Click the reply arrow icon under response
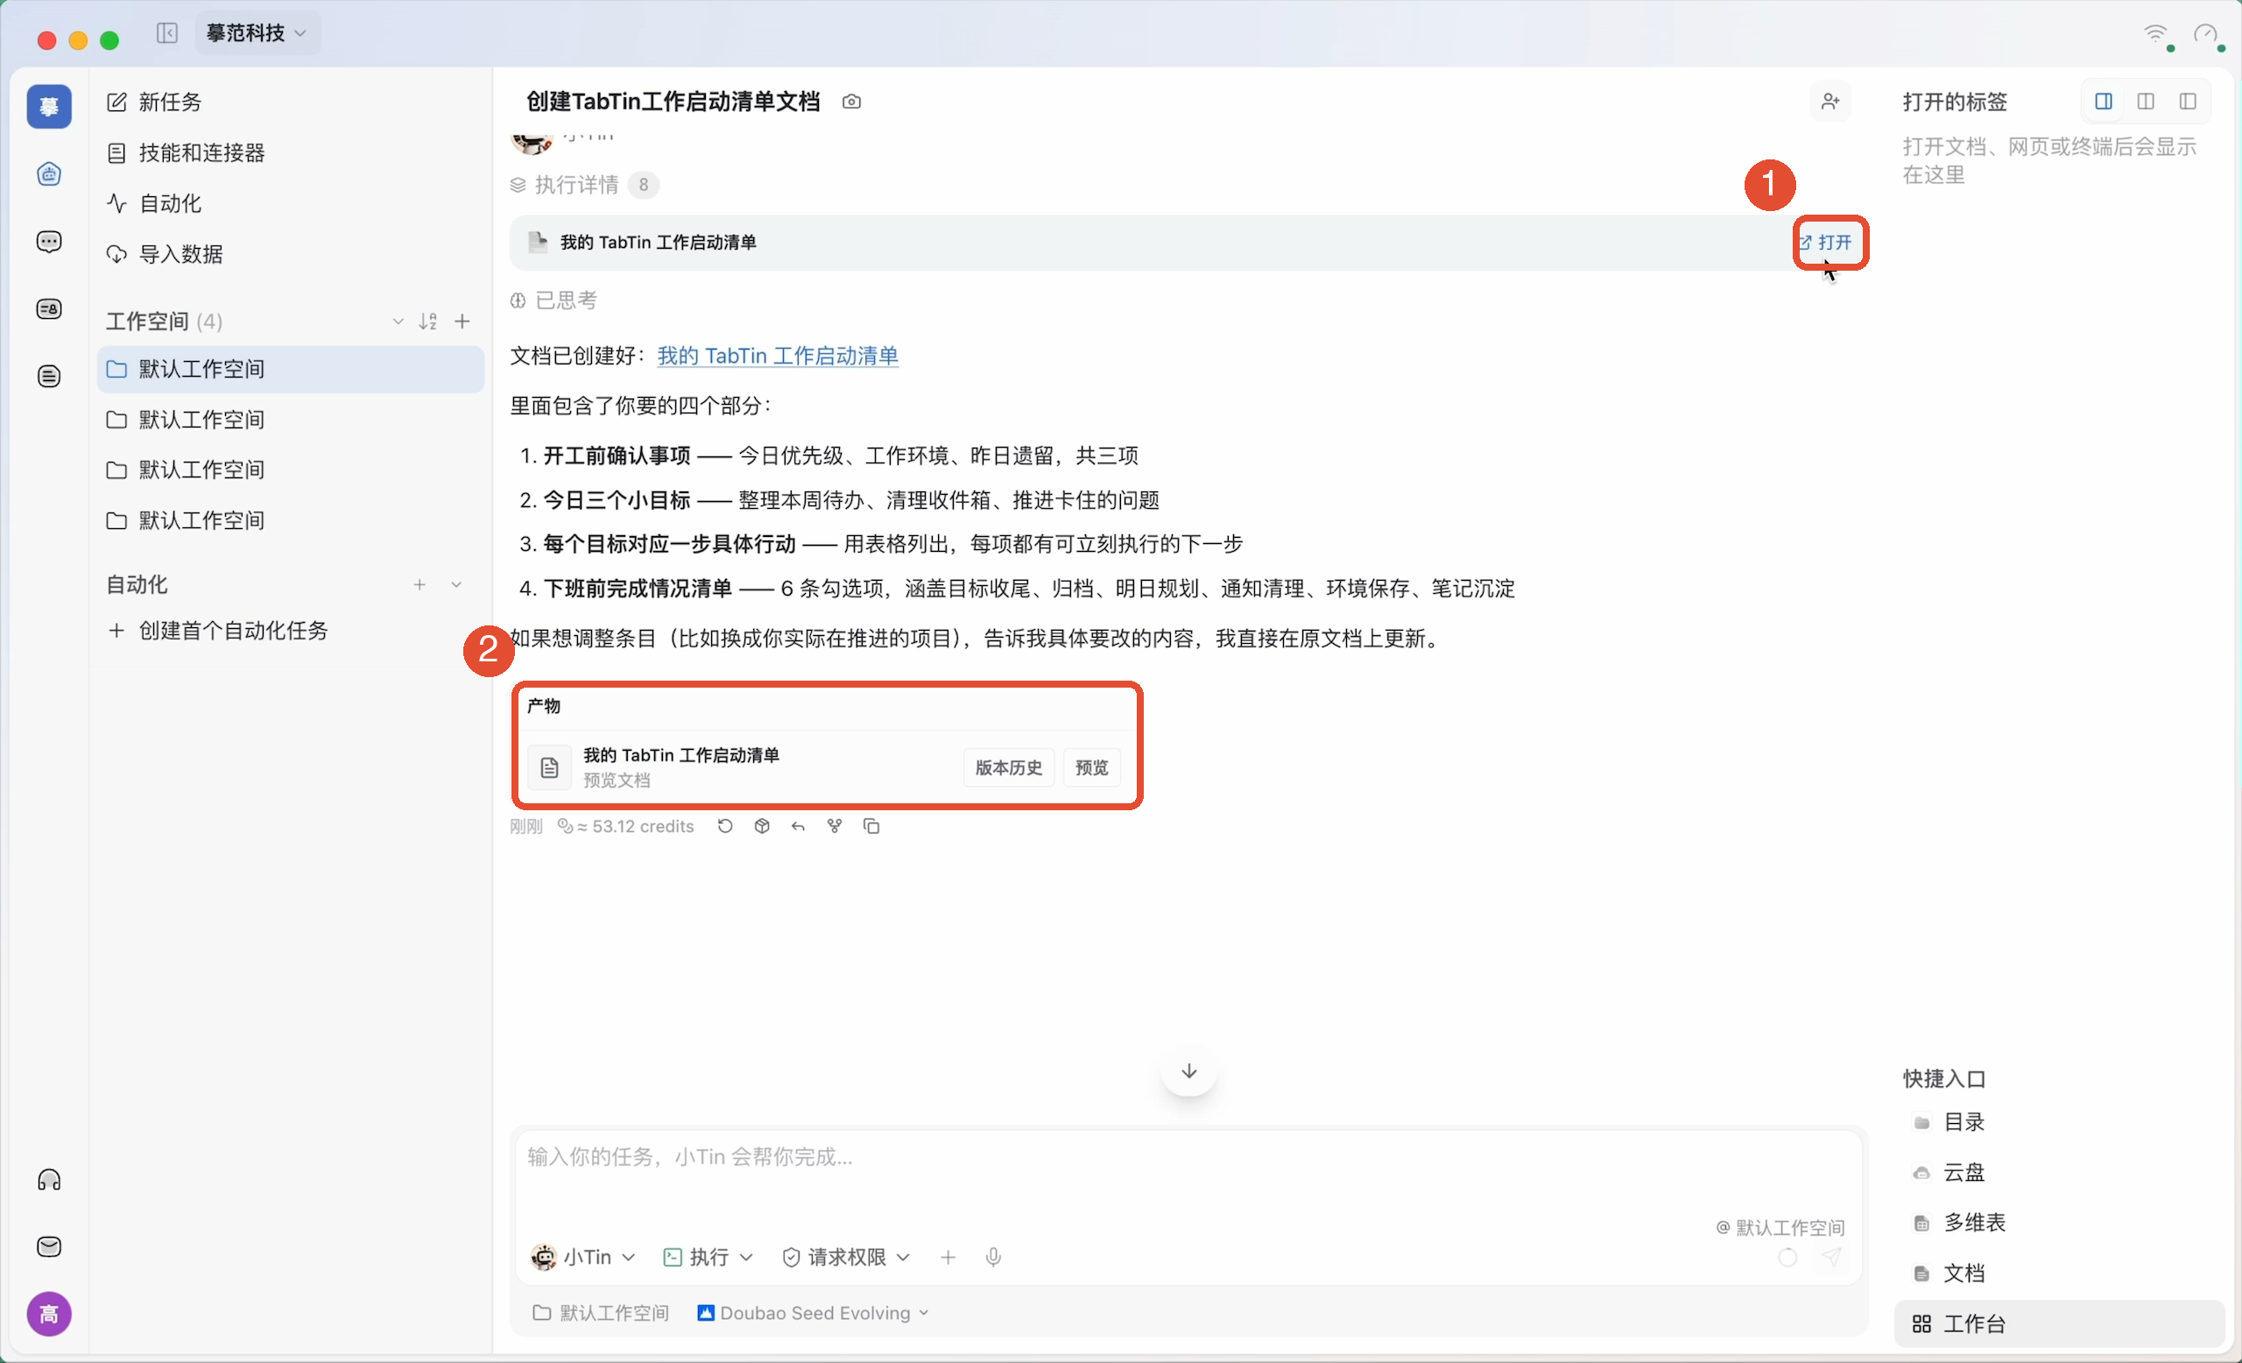2242x1363 pixels. click(x=798, y=826)
